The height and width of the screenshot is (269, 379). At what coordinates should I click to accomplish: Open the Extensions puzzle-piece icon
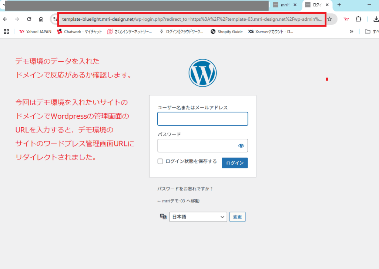(358, 19)
